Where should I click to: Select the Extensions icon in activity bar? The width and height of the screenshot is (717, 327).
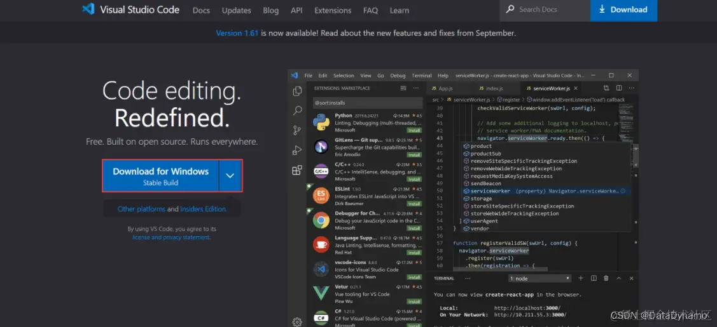click(297, 170)
